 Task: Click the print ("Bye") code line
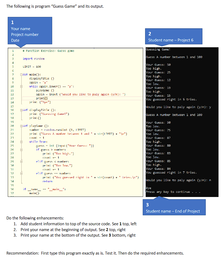40,102
